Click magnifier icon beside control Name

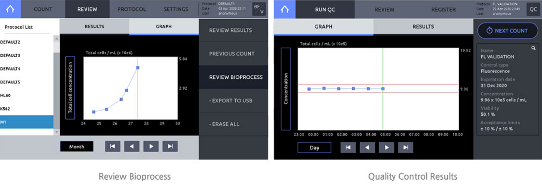coord(533,48)
